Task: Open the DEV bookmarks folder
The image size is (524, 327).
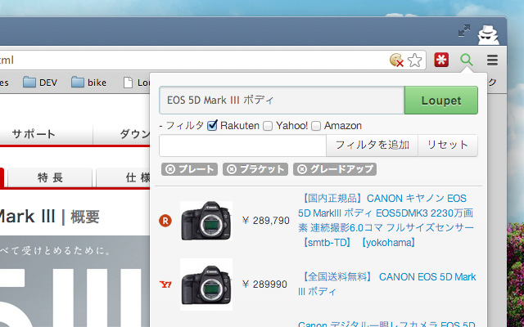Action: point(40,82)
